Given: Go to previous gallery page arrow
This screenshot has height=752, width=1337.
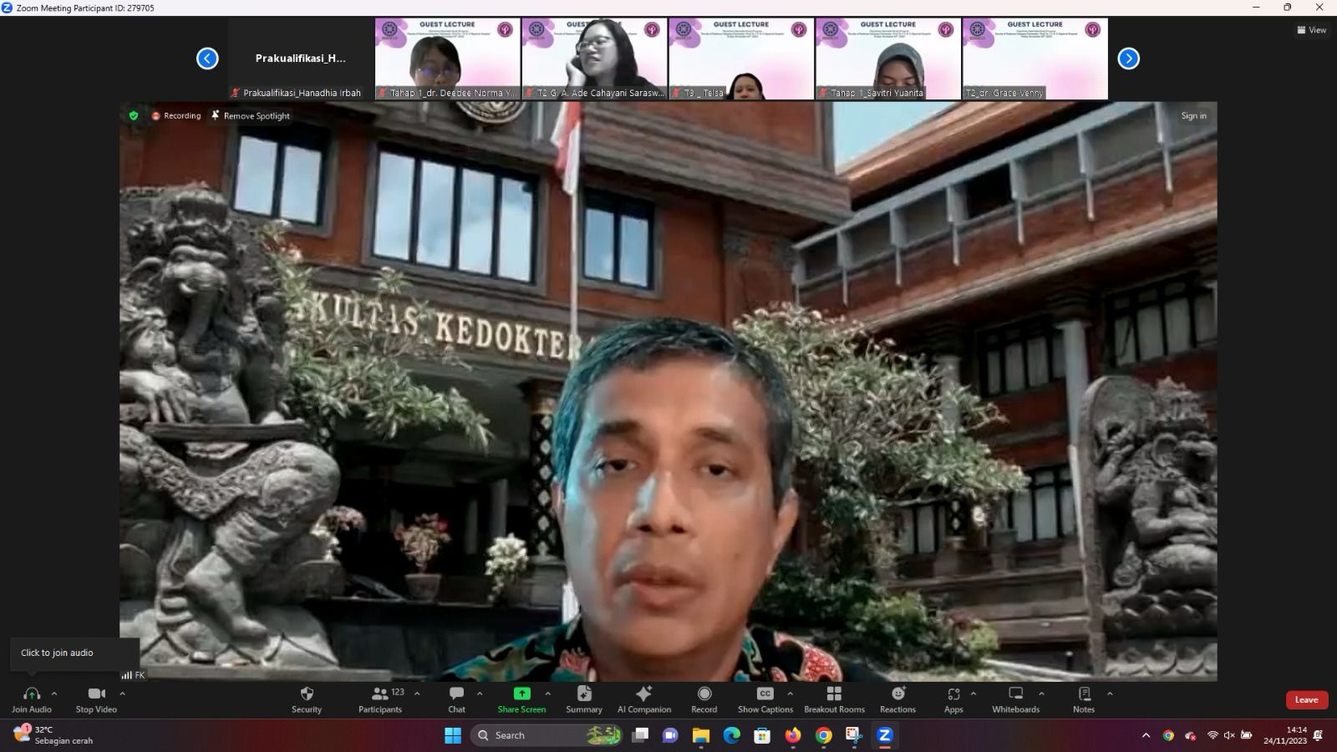Looking at the screenshot, I should point(207,58).
